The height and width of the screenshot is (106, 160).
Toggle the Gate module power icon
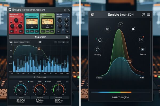pyautogui.click(x=38, y=15)
